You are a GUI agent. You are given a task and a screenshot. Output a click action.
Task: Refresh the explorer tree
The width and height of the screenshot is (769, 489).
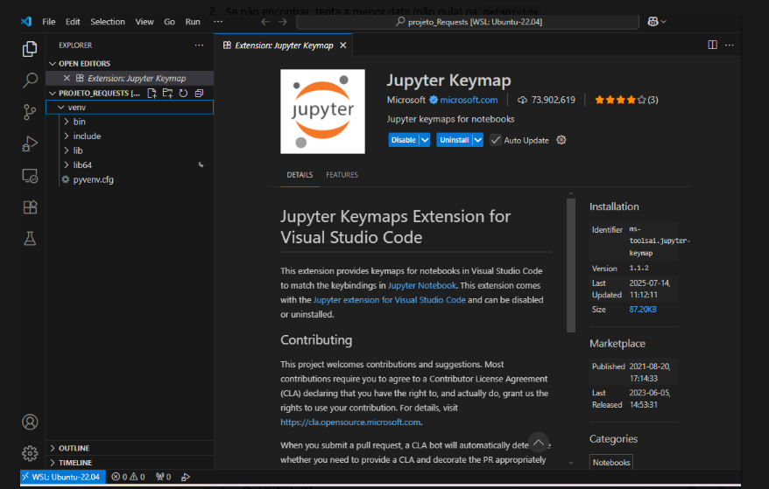tap(183, 93)
